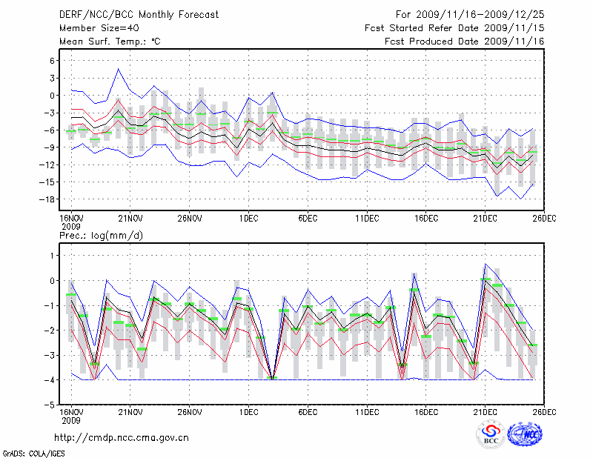Click the BCC logo icon
593x458 pixels.
coord(490,435)
